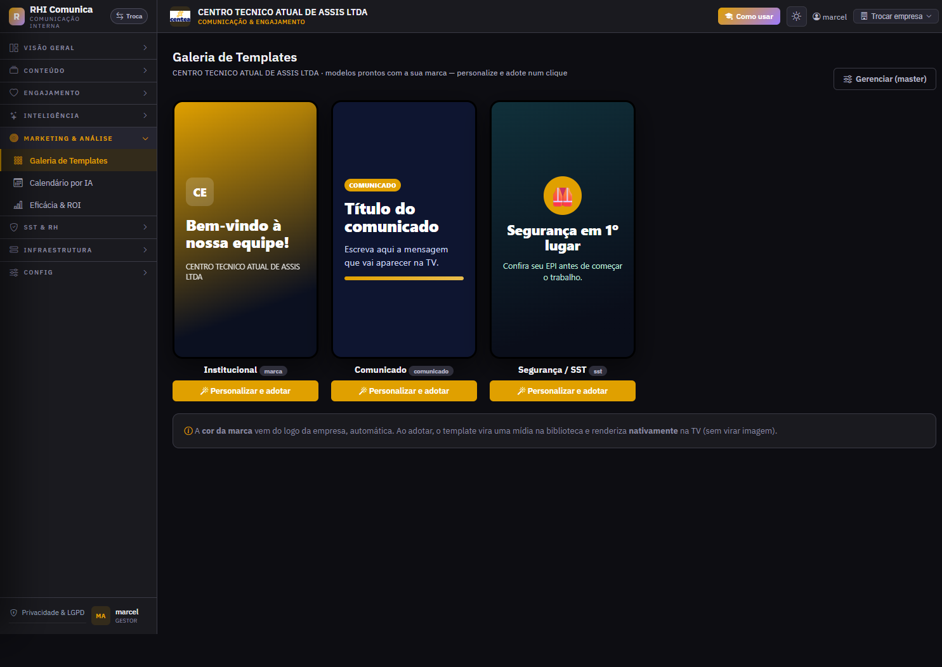942x667 pixels.
Task: Open marcel user profile icon in header
Action: click(816, 16)
